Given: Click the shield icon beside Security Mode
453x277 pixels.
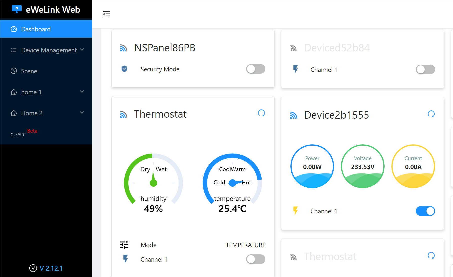Looking at the screenshot, I should 124,69.
